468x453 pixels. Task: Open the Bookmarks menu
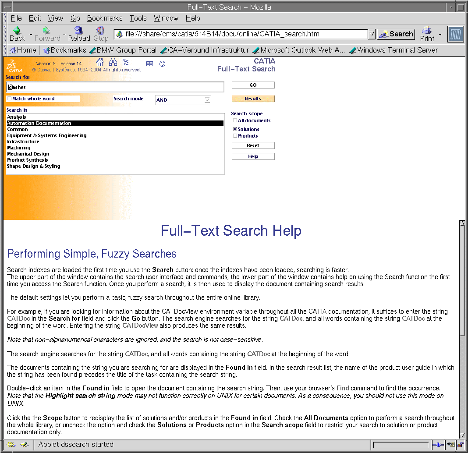click(x=105, y=18)
